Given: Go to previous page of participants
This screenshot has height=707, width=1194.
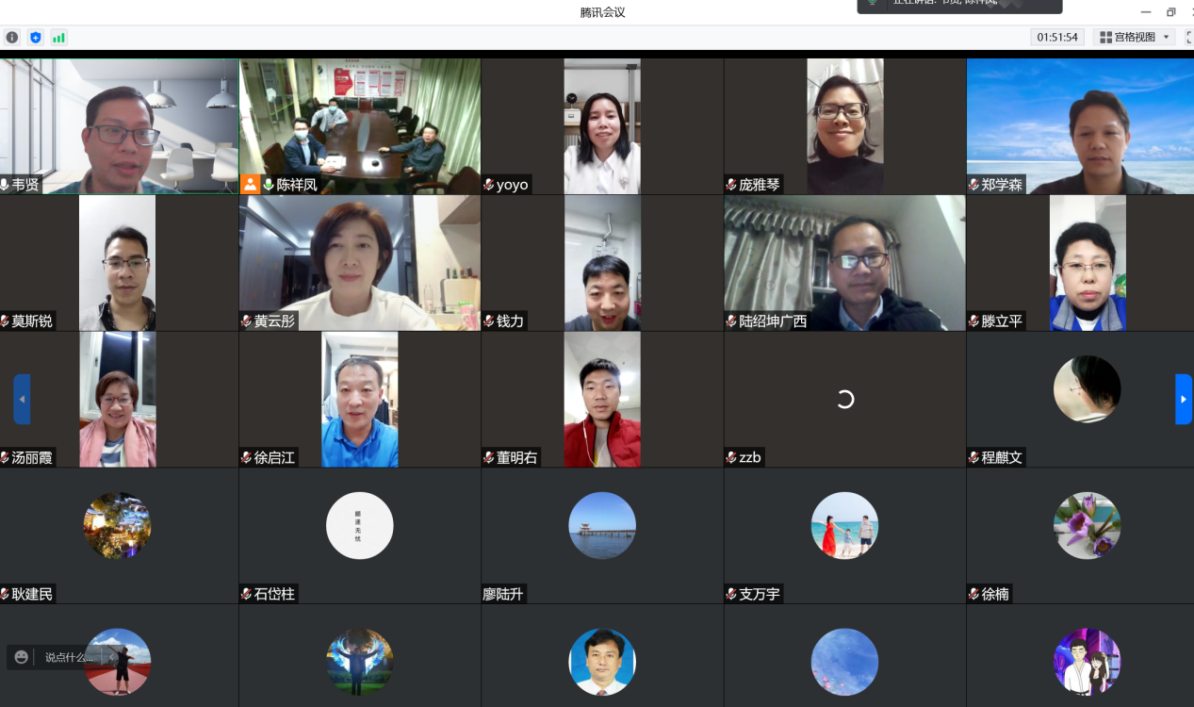Looking at the screenshot, I should click(22, 399).
